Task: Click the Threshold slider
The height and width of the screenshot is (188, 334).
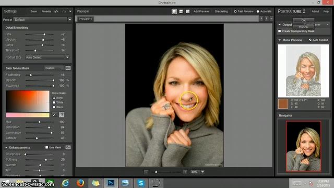Action: click(39, 51)
